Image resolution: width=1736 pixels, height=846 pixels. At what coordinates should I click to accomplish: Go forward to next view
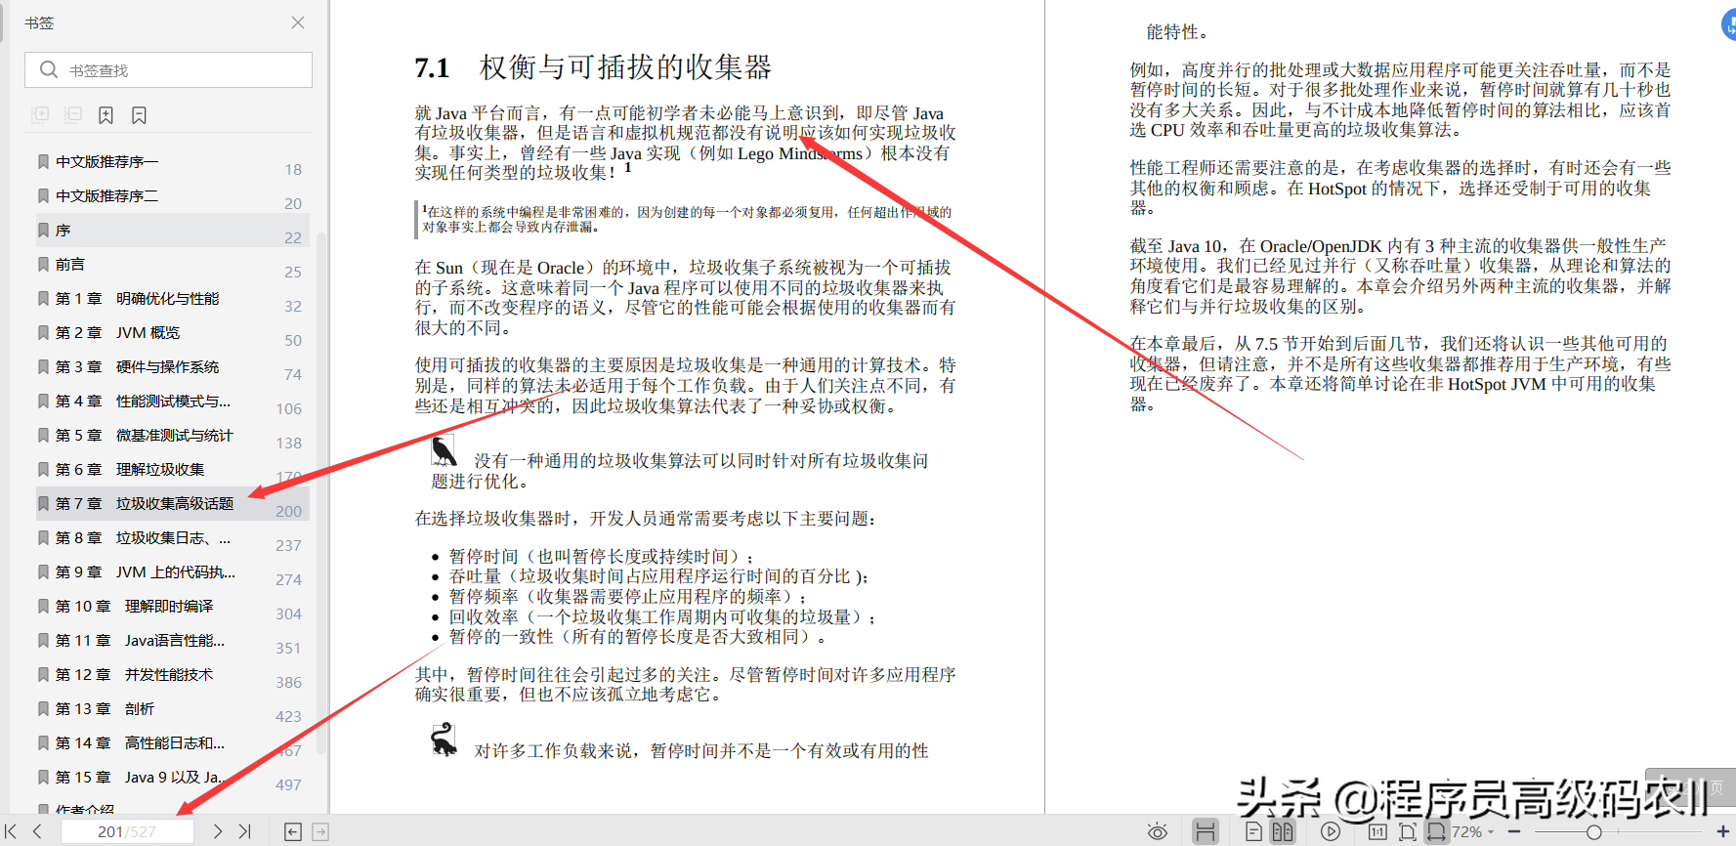pos(320,831)
